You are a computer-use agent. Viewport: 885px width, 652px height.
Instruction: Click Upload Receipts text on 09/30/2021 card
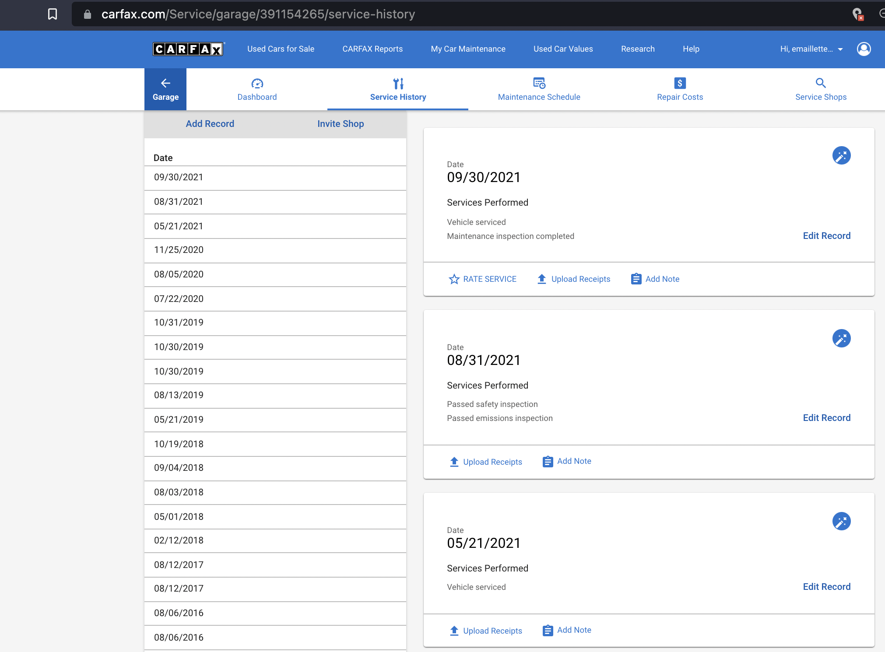click(x=581, y=279)
